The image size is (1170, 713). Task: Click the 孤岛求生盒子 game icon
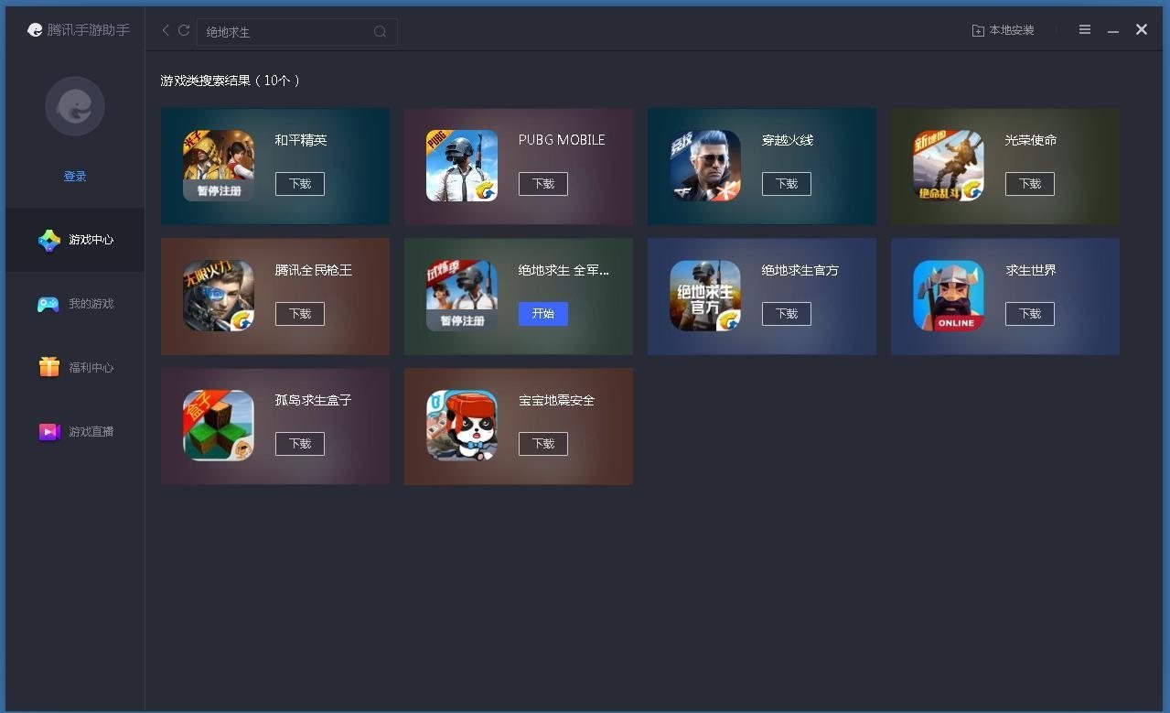(219, 426)
